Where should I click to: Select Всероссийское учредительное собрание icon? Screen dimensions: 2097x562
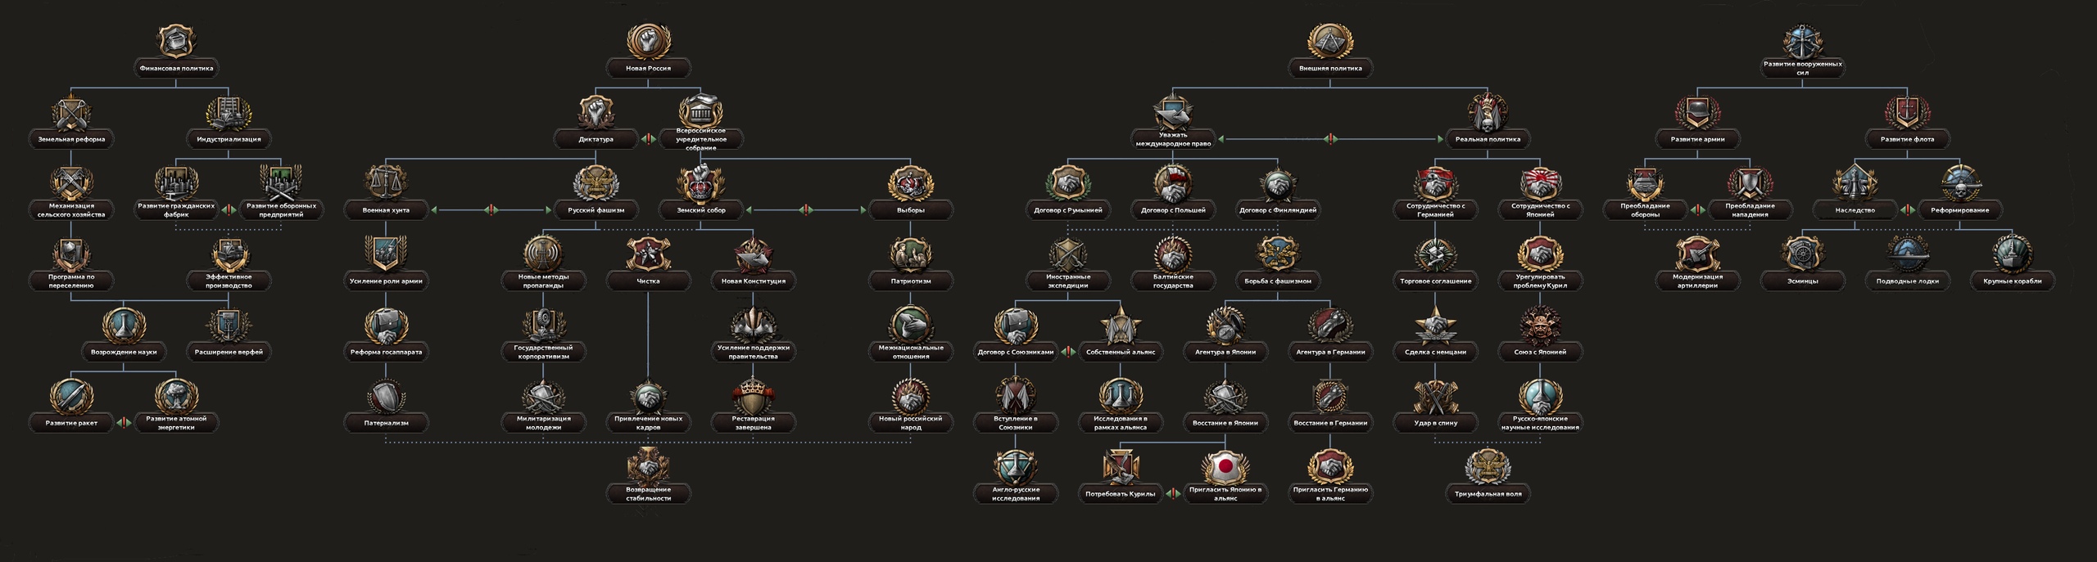click(x=700, y=113)
